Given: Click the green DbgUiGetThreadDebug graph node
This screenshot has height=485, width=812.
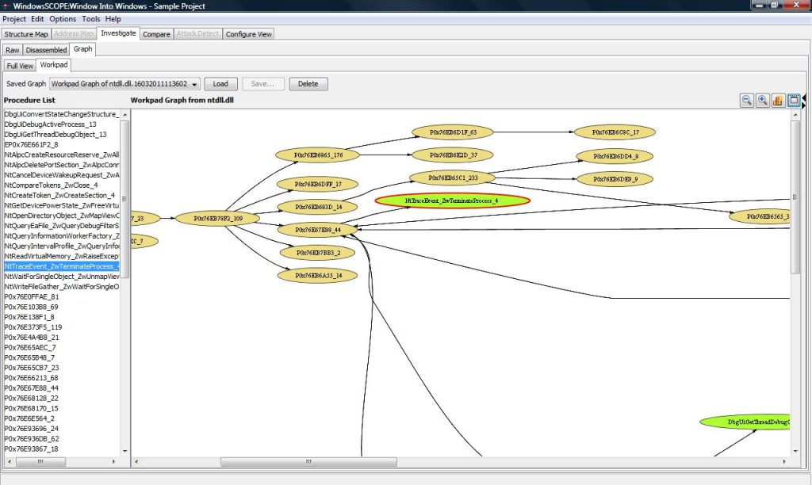Looking at the screenshot, I should (x=745, y=422).
